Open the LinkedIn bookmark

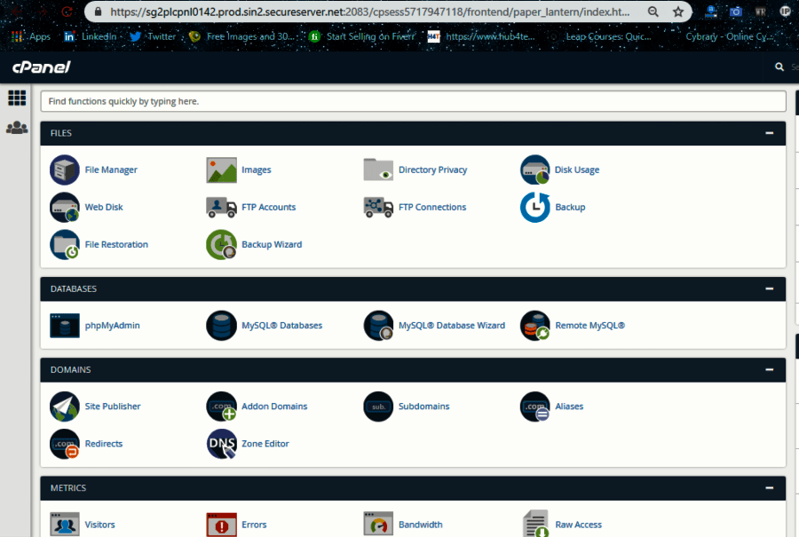(91, 36)
